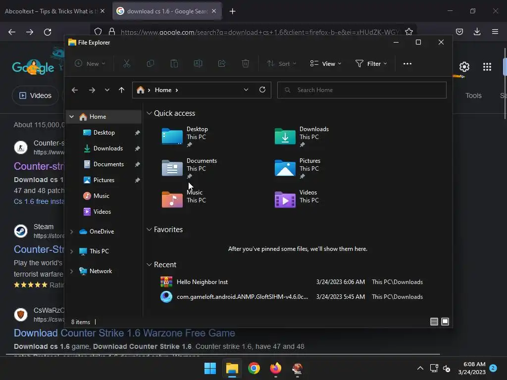Open the New item dropdown
The image size is (507, 380).
[x=90, y=64]
